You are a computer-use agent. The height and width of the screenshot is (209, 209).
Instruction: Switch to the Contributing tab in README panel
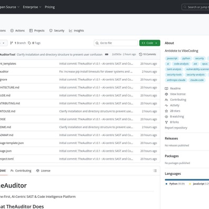click(x=21, y=170)
